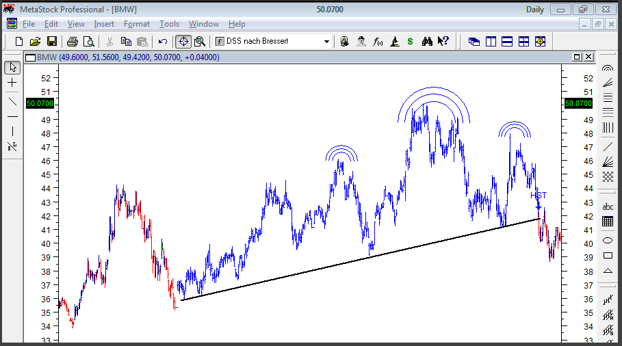Select the Fibonacci fan tool
This screenshot has width=622, height=346.
608,83
